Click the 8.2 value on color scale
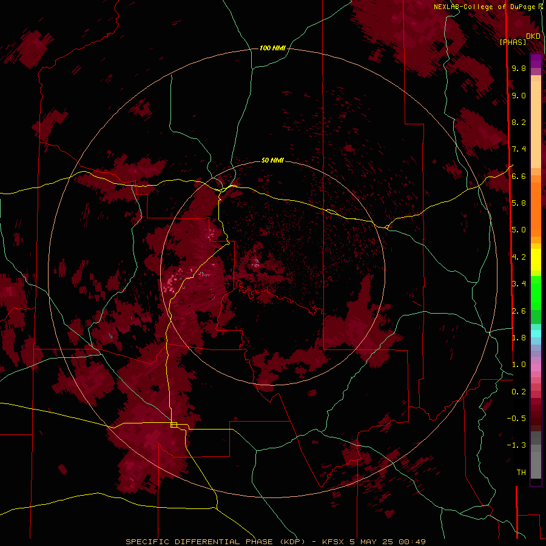Screen dimensions: 546x546 (x=519, y=122)
